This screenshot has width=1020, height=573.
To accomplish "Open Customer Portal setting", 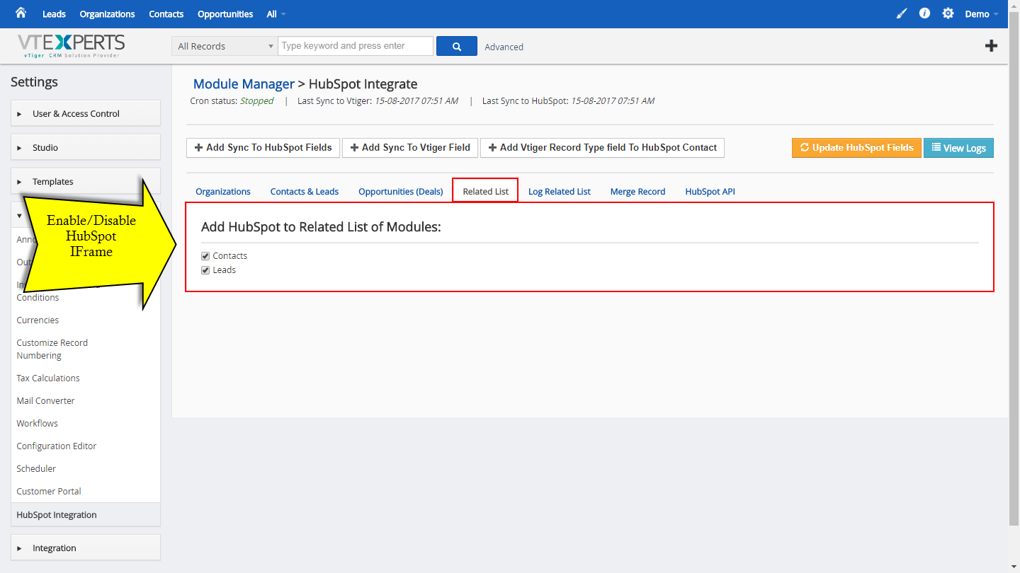I will point(49,491).
